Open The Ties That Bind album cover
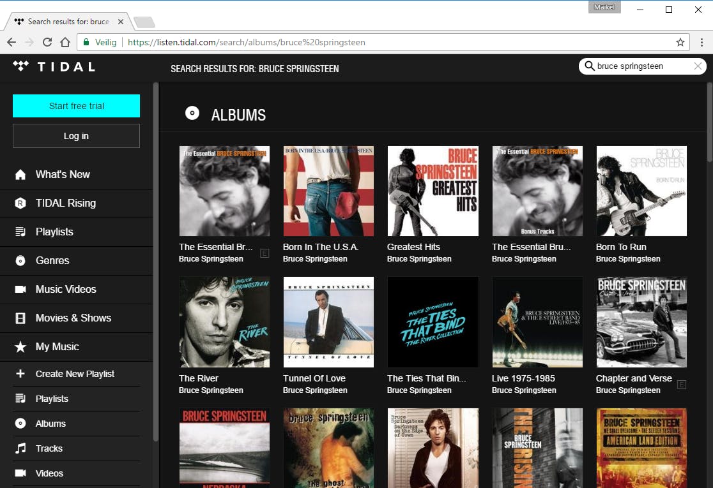The width and height of the screenshot is (713, 488). [433, 322]
